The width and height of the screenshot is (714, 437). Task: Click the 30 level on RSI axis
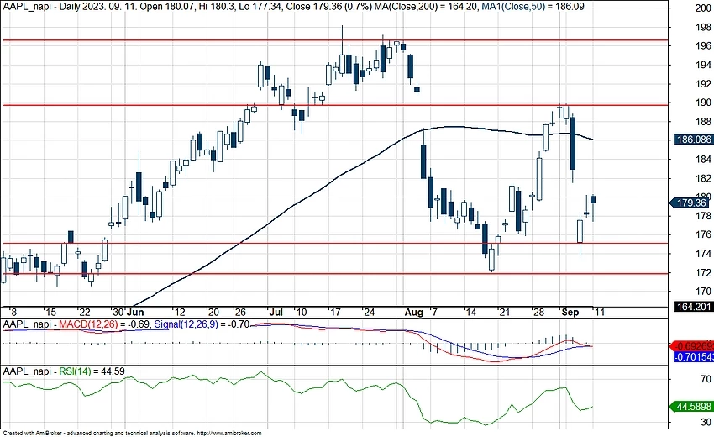[x=706, y=423]
